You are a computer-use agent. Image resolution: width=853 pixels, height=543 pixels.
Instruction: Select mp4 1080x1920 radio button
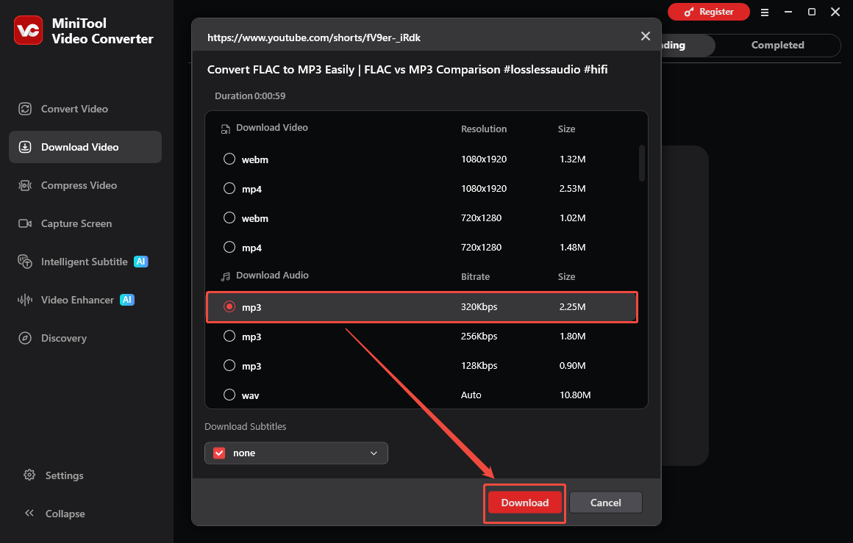click(x=229, y=188)
